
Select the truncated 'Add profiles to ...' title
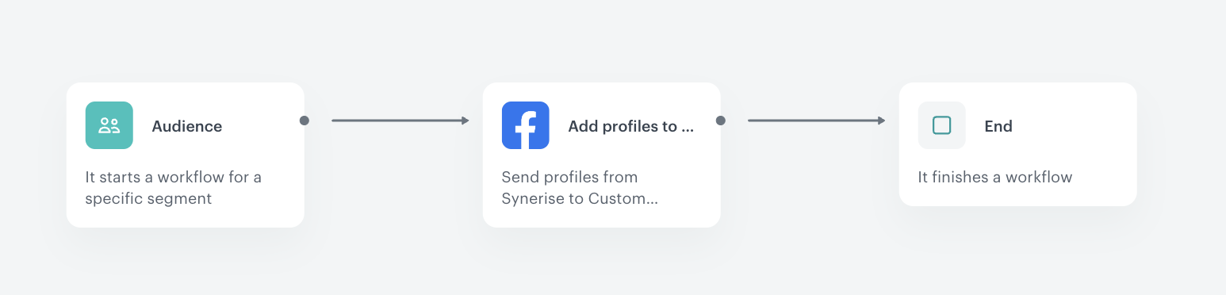(631, 126)
